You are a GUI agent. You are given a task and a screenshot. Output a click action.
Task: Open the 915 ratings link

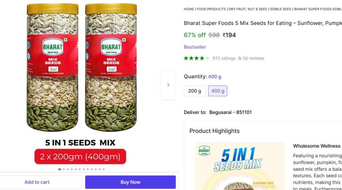coord(224,58)
